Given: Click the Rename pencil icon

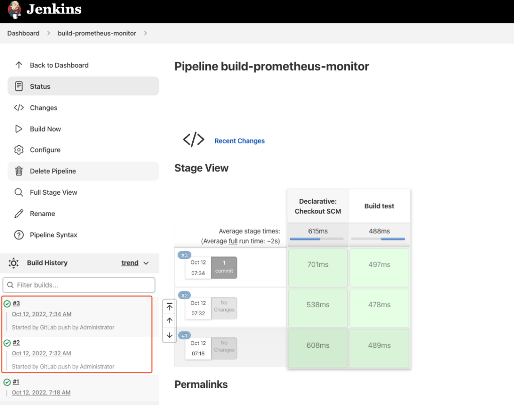Looking at the screenshot, I should tap(19, 214).
